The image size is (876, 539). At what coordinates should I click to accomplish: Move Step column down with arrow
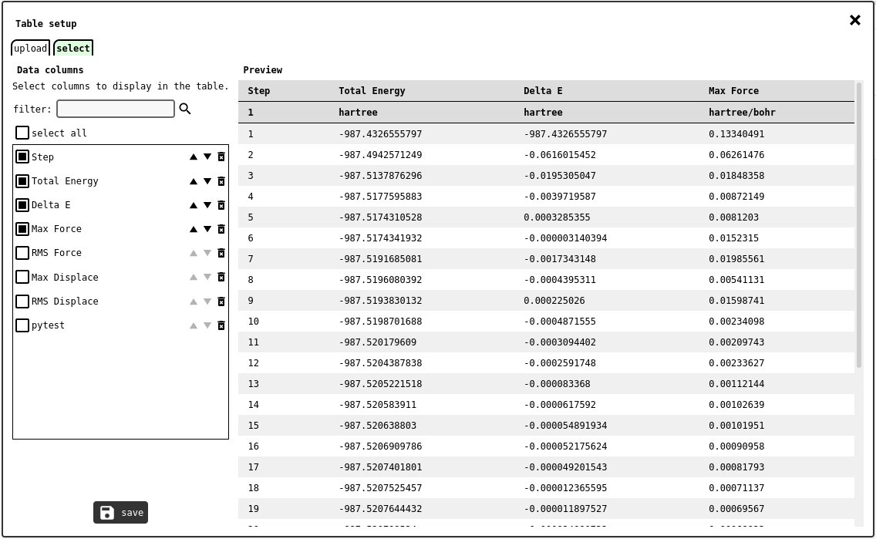(x=207, y=157)
